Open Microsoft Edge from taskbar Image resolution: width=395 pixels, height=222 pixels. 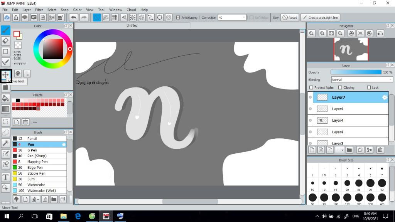click(78, 216)
